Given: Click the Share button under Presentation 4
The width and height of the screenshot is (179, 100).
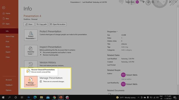Looking at the screenshot, I should point(29,24).
